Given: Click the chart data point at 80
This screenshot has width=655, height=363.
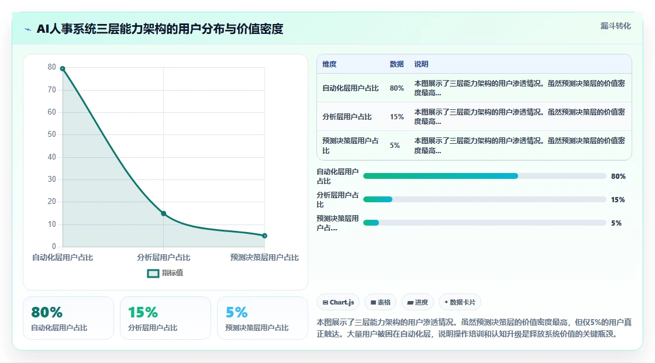Looking at the screenshot, I should tap(63, 68).
